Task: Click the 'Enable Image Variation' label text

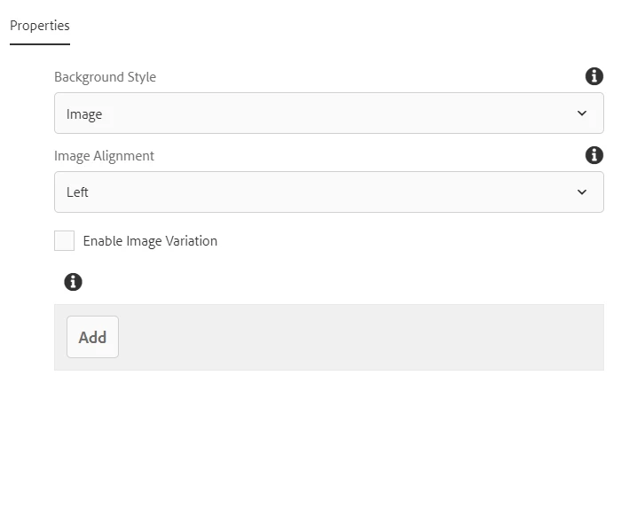Action: click(150, 241)
